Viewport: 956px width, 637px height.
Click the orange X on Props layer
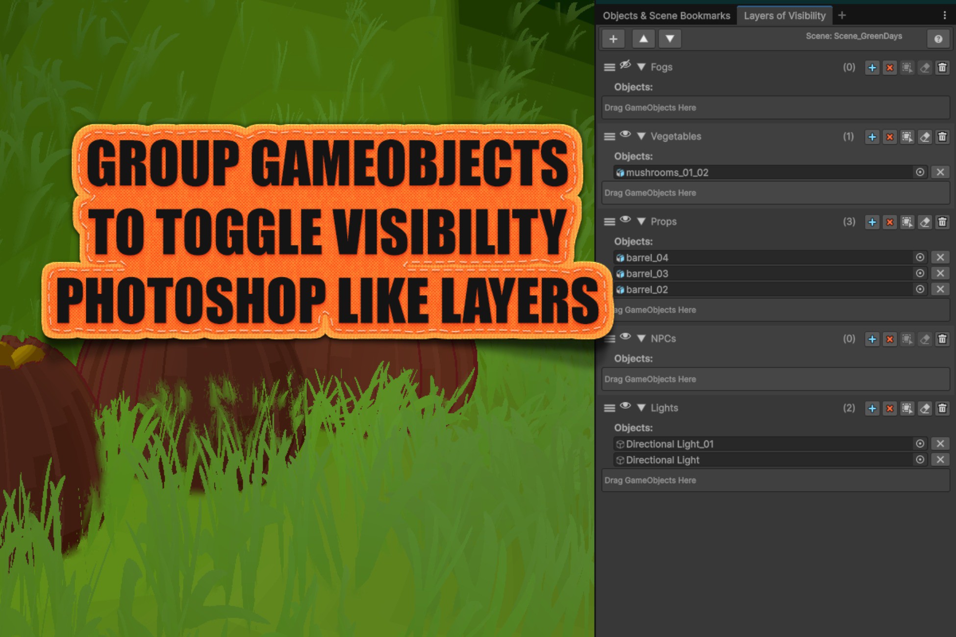pos(889,222)
